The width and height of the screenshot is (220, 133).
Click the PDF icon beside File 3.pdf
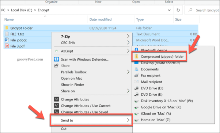7,46
